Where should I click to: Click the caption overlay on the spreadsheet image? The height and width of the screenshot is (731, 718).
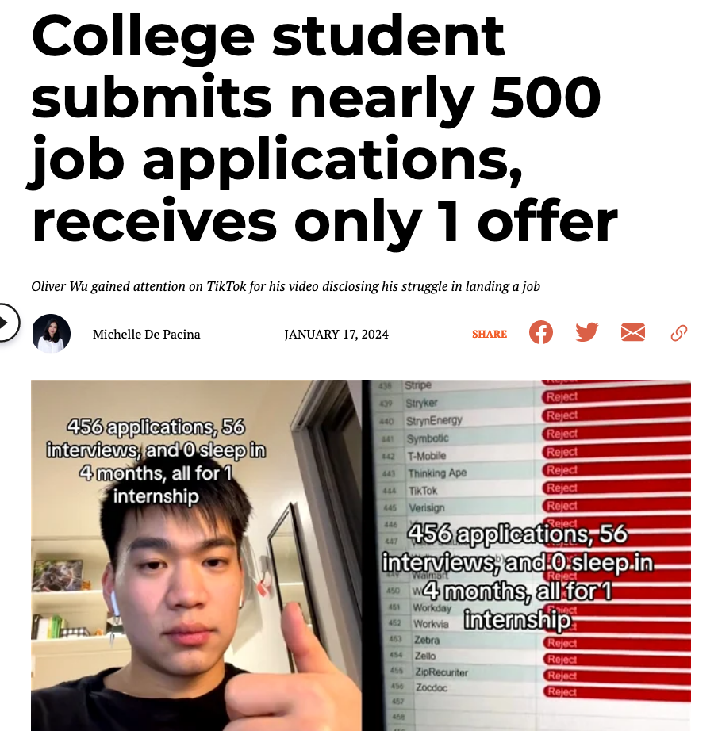518,576
